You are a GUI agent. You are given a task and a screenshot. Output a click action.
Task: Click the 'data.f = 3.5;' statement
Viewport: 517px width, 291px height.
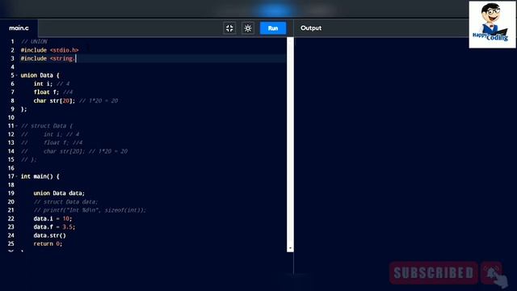click(54, 227)
